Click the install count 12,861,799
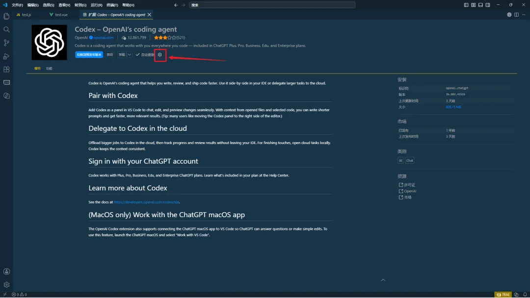Viewport: 530px width, 298px height. [134, 37]
